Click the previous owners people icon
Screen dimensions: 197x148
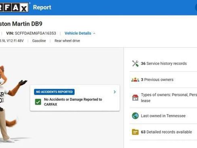[135, 80]
